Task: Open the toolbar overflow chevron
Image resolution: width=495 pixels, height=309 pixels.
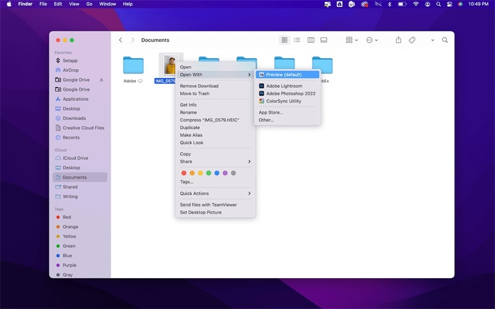Action: point(433,40)
